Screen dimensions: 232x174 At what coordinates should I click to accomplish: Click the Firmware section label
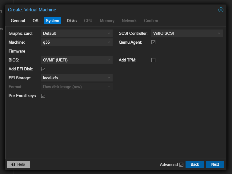(17, 51)
